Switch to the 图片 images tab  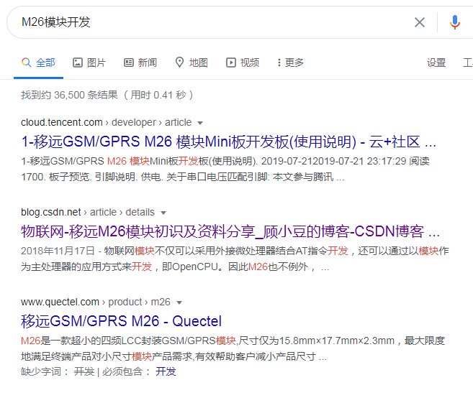pyautogui.click(x=89, y=63)
